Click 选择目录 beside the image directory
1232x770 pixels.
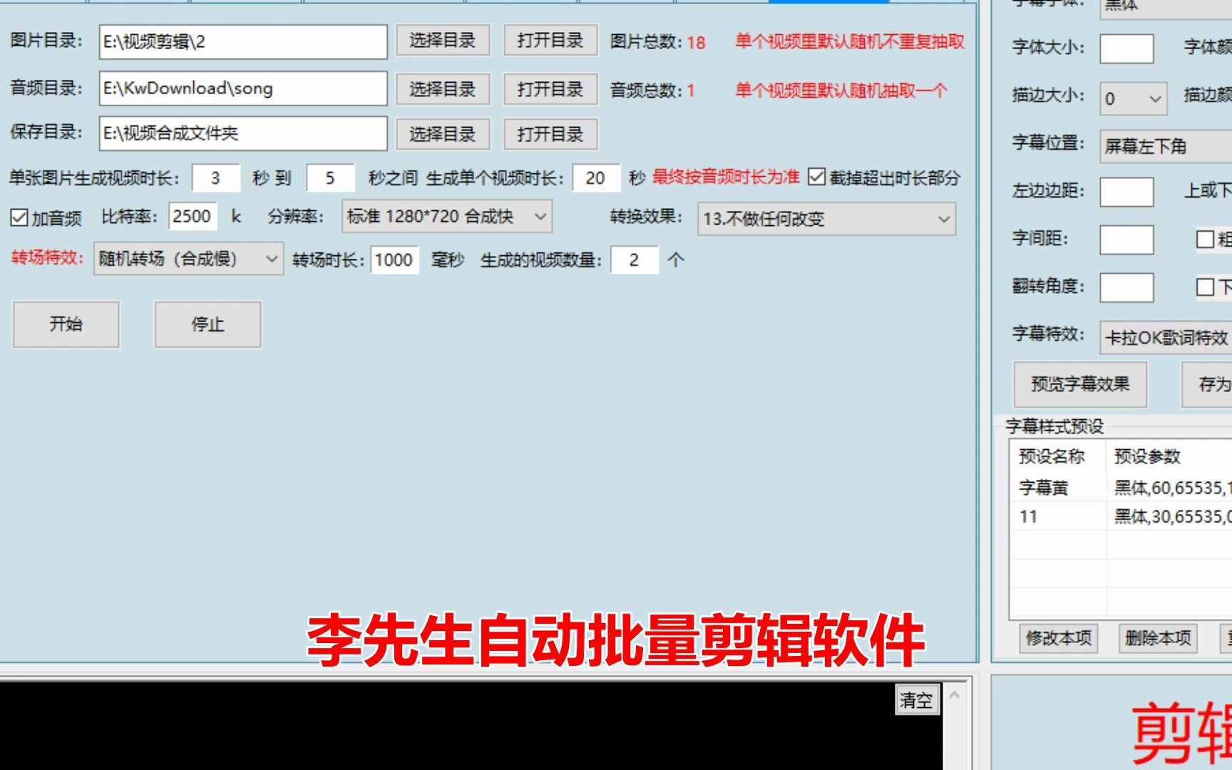[x=442, y=41]
